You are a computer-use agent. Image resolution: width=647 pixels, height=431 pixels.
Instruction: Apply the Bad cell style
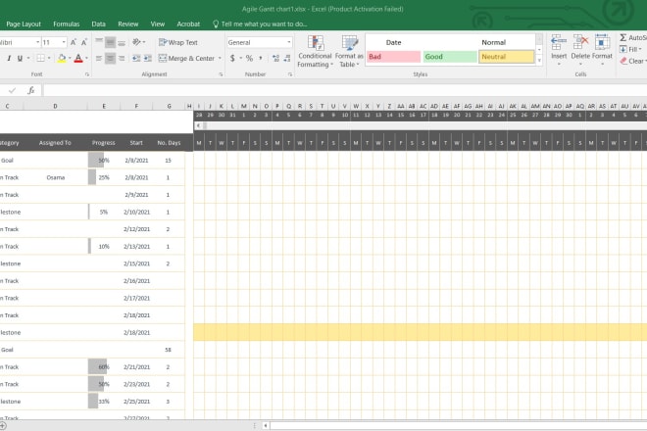click(394, 57)
